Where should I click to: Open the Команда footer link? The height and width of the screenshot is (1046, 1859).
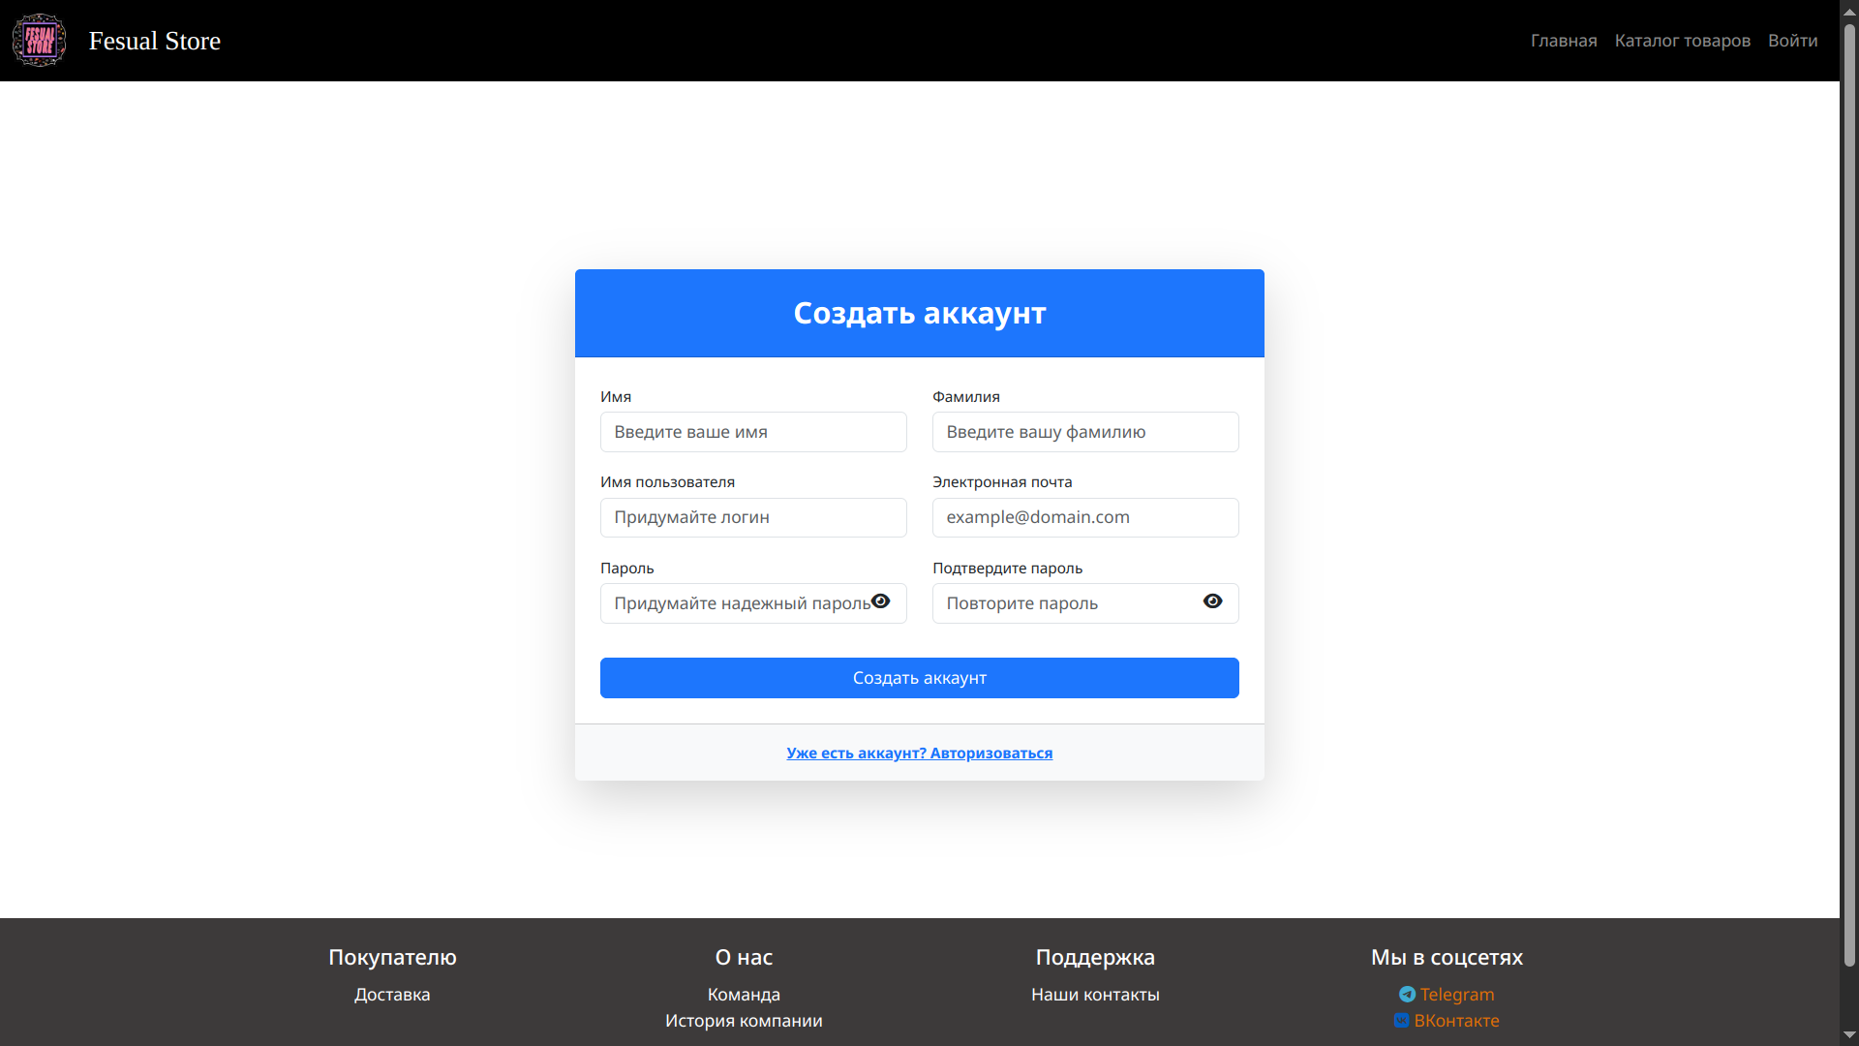click(744, 995)
